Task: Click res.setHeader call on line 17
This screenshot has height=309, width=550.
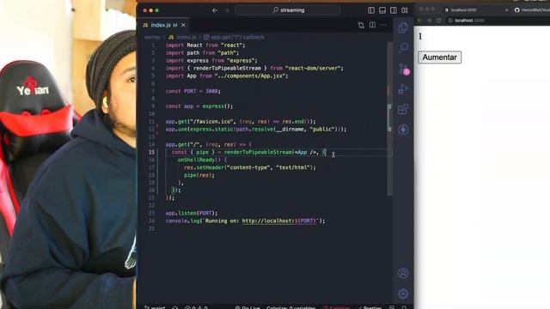Action: 250,167
